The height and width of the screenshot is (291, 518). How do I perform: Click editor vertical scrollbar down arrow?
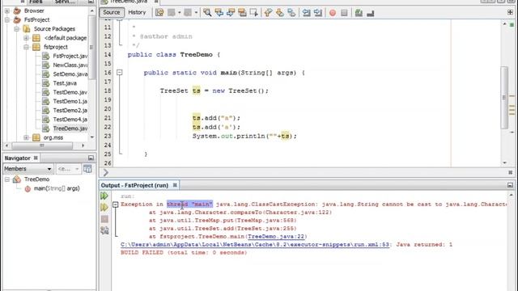click(x=504, y=162)
